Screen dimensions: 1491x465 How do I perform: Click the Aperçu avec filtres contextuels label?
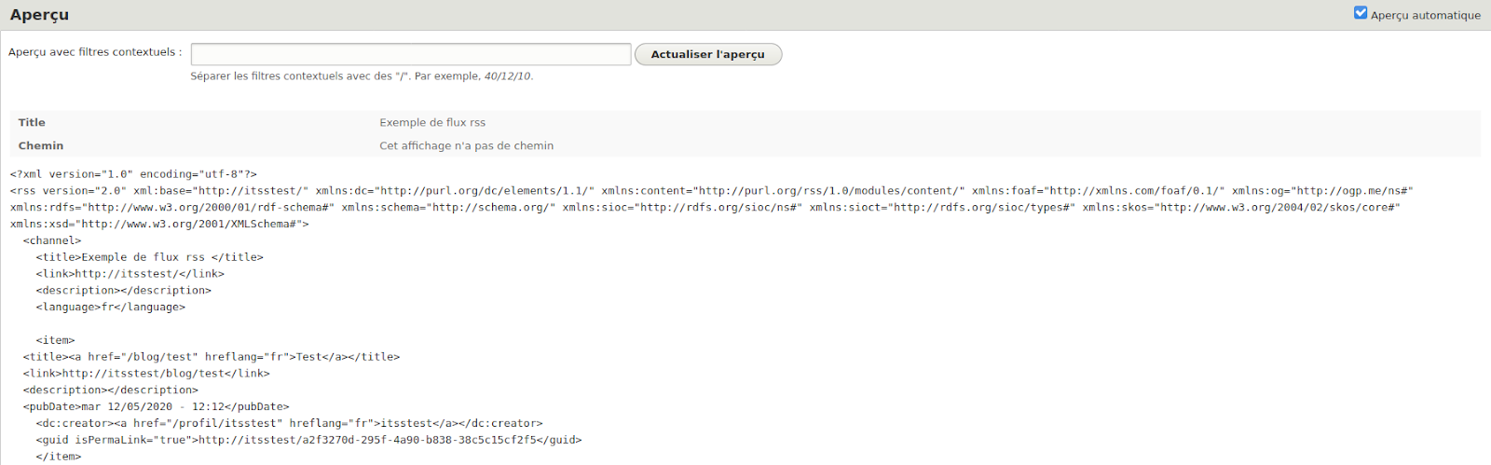pyautogui.click(x=95, y=52)
